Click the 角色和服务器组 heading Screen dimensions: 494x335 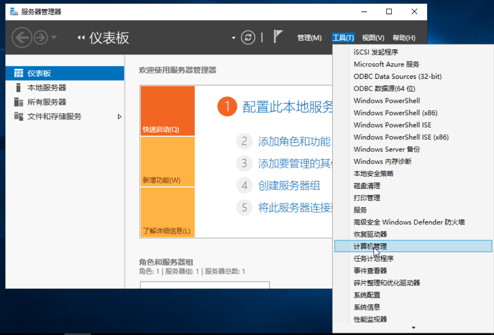click(x=166, y=262)
